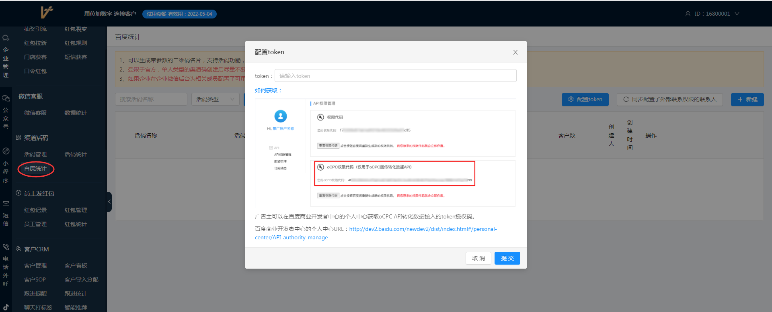Click the 搜索活码名称 search field

[x=151, y=99]
